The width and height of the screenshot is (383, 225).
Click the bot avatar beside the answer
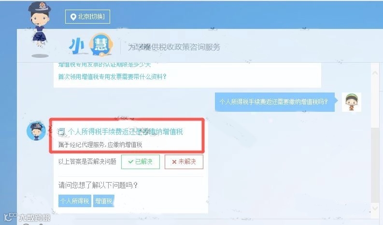click(x=36, y=131)
